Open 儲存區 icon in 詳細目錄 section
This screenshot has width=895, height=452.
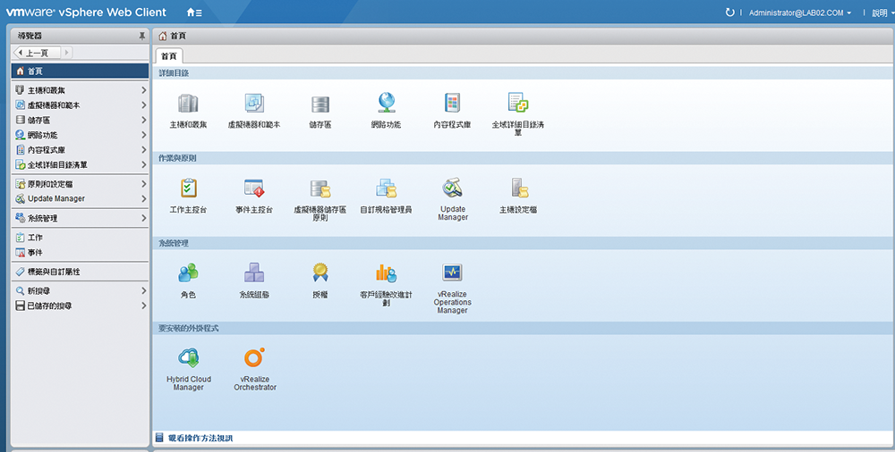[320, 104]
